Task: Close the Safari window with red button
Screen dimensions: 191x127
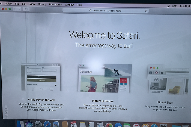Action: (3, 9)
